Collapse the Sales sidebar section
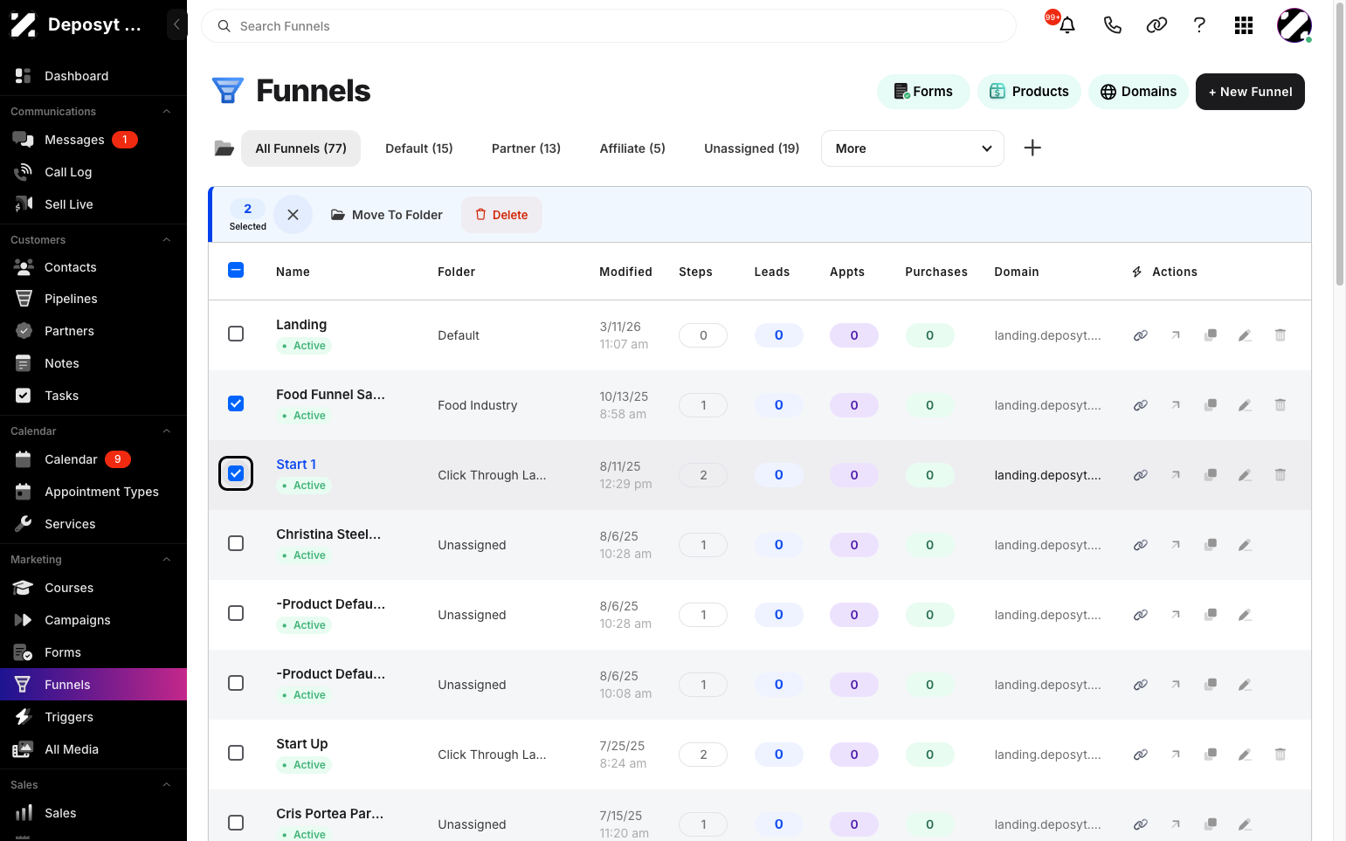Viewport: 1346px width, 841px height. 166,785
